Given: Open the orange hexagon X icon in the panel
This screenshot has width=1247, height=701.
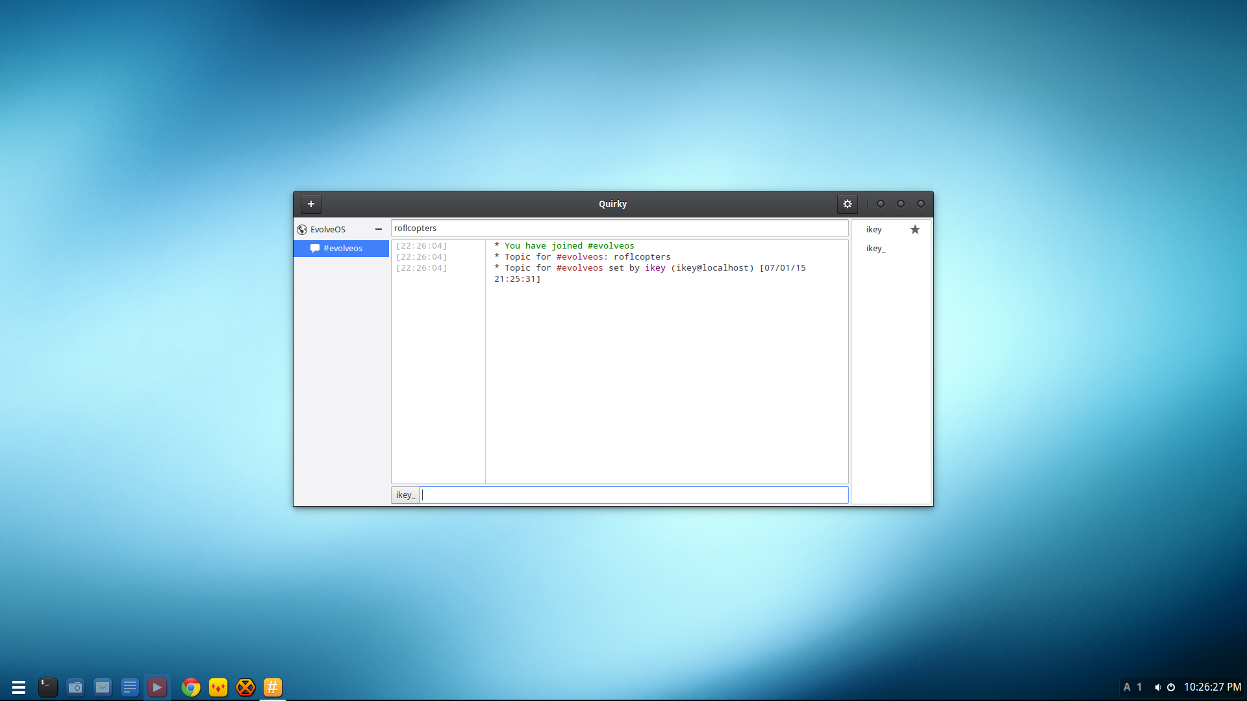Looking at the screenshot, I should pyautogui.click(x=246, y=687).
